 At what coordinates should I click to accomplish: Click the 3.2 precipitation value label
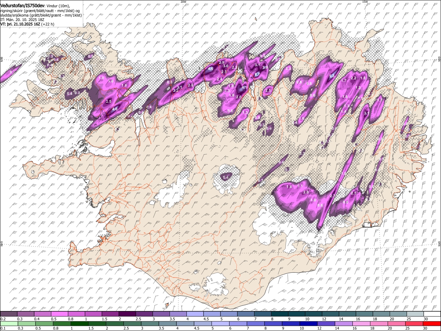click(175, 90)
